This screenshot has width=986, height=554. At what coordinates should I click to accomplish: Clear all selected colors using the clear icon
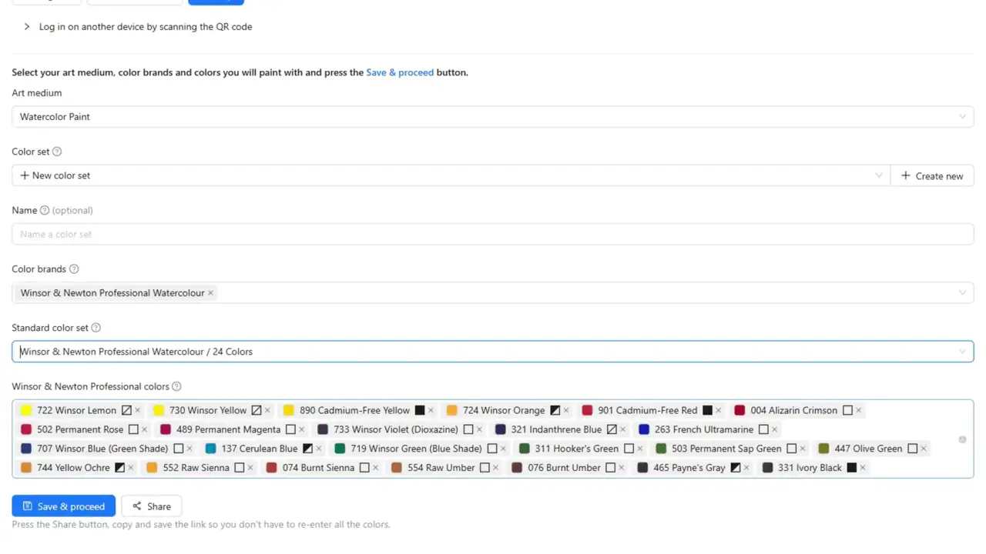tap(962, 439)
